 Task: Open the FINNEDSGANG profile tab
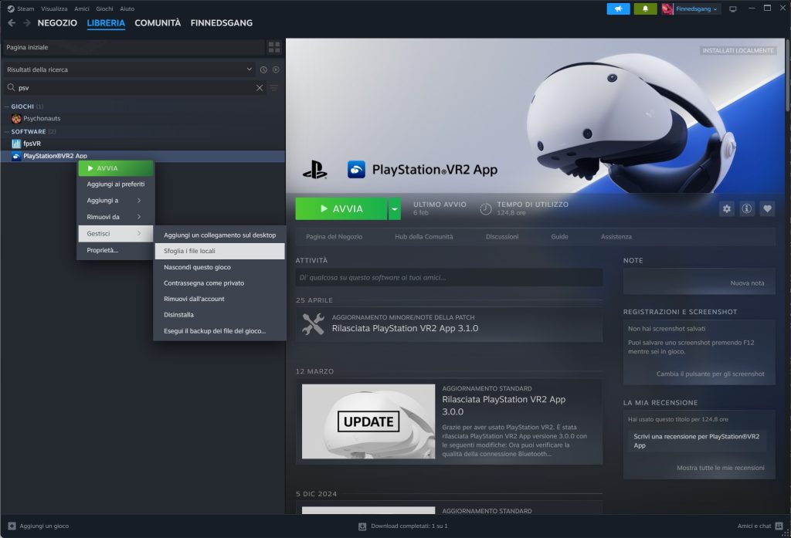point(222,22)
